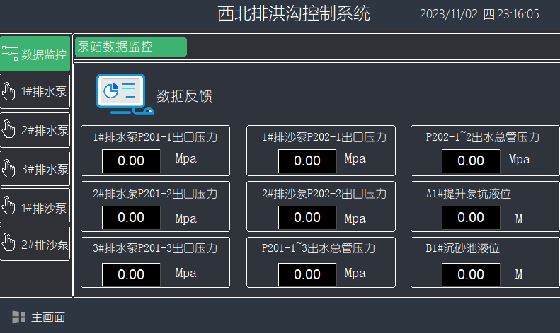Click the hand icon beside 1#排沙泵
This screenshot has height=333, width=560.
pos(9,206)
